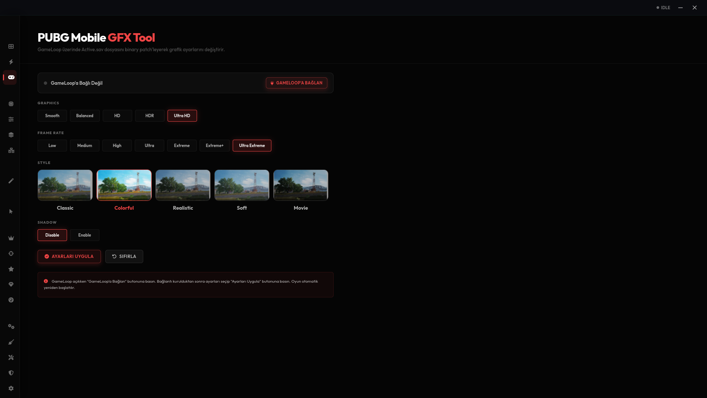Screen dimensions: 707x398
Task: Click the crosshair sidebar icon
Action: (x=11, y=254)
